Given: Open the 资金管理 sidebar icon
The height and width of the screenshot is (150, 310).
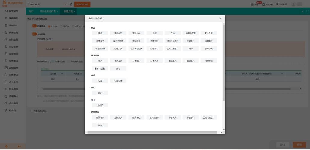Looking at the screenshot, I should pos(6,54).
